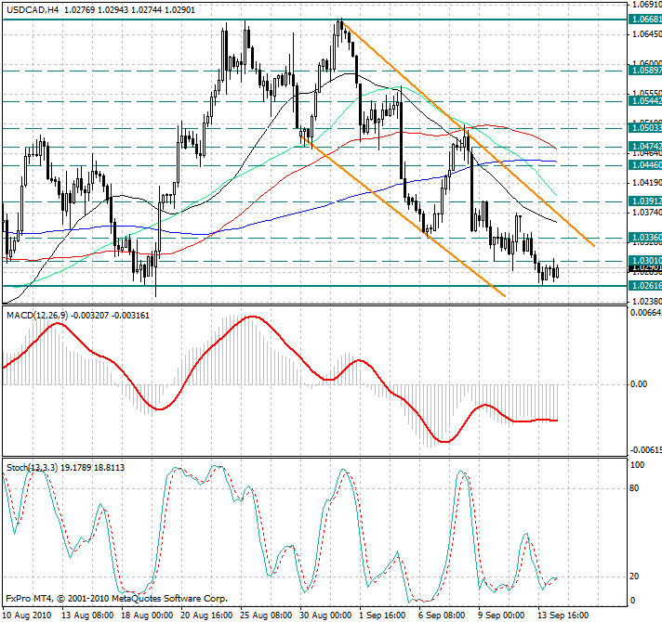Pick the 1.0446 price level label
This screenshot has height=622, width=662.
[645, 164]
